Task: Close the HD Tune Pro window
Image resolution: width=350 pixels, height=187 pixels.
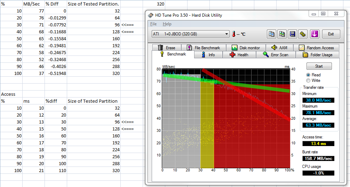Action: 336,14
